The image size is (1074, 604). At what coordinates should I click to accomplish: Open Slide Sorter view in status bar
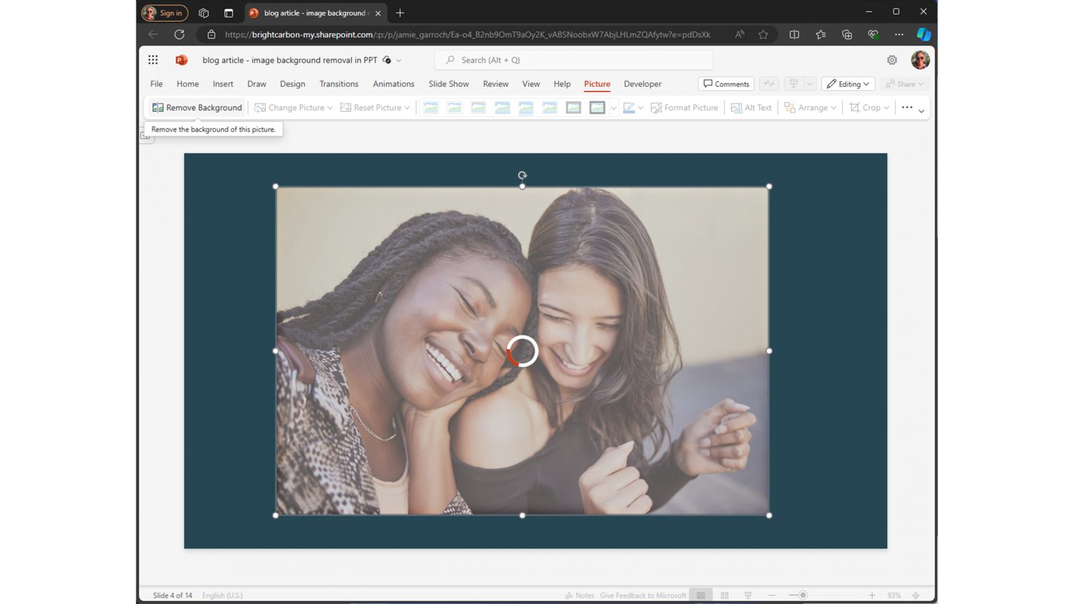click(x=724, y=595)
